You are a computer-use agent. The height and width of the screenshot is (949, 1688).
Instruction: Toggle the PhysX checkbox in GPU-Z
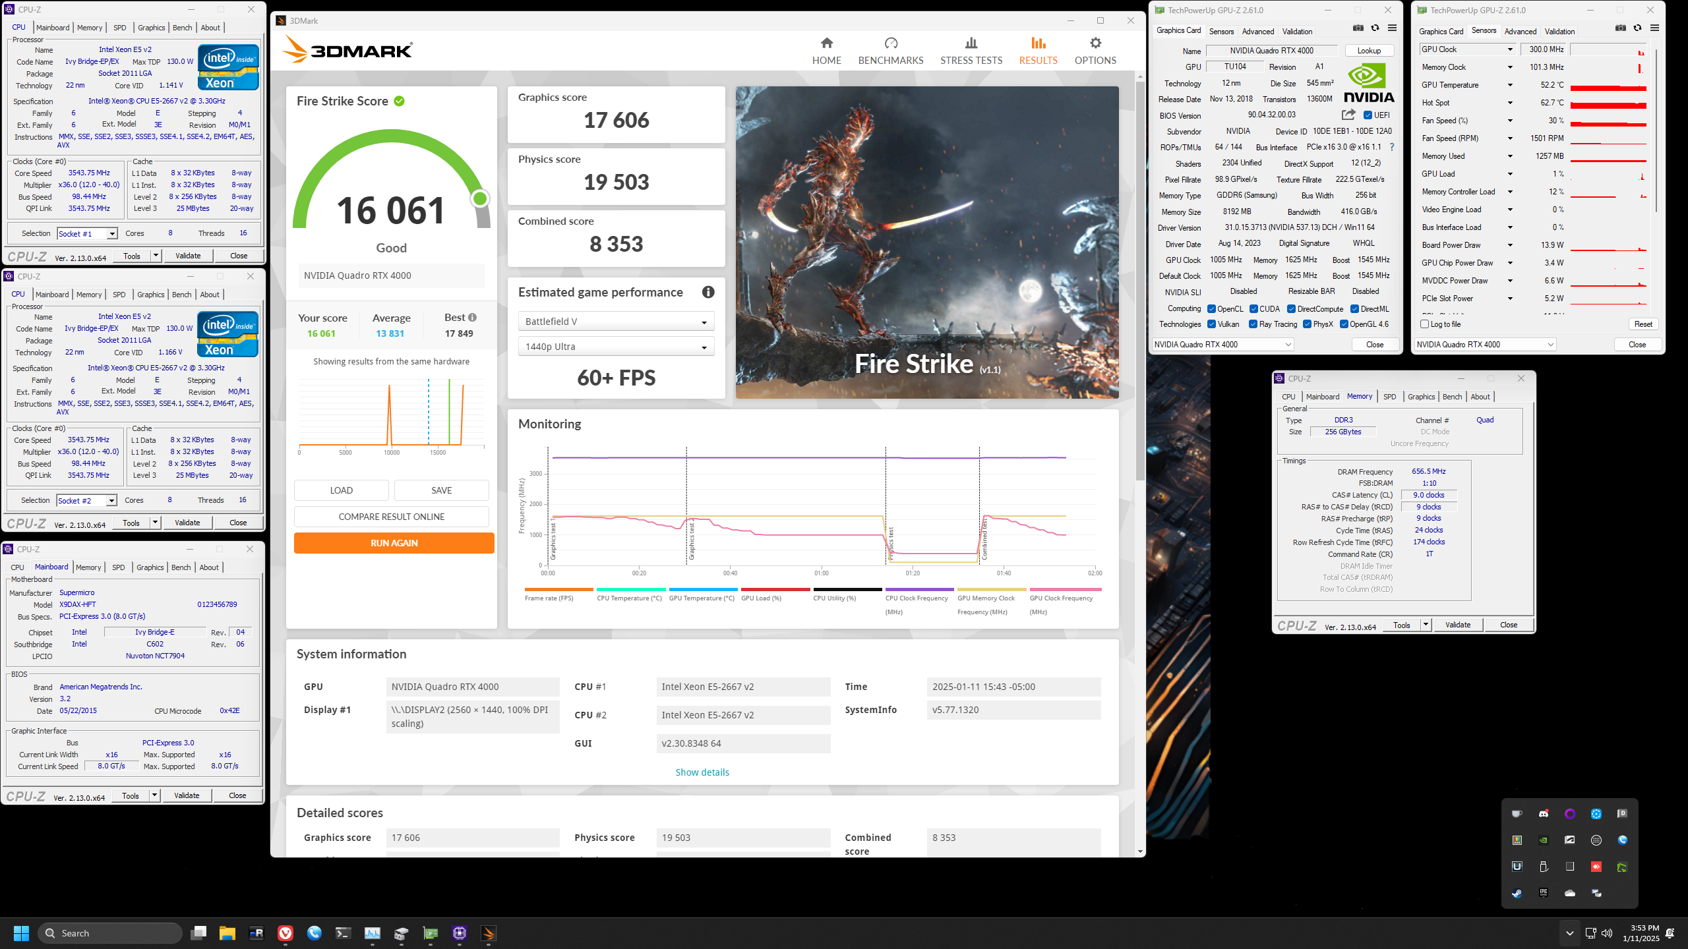point(1307,324)
